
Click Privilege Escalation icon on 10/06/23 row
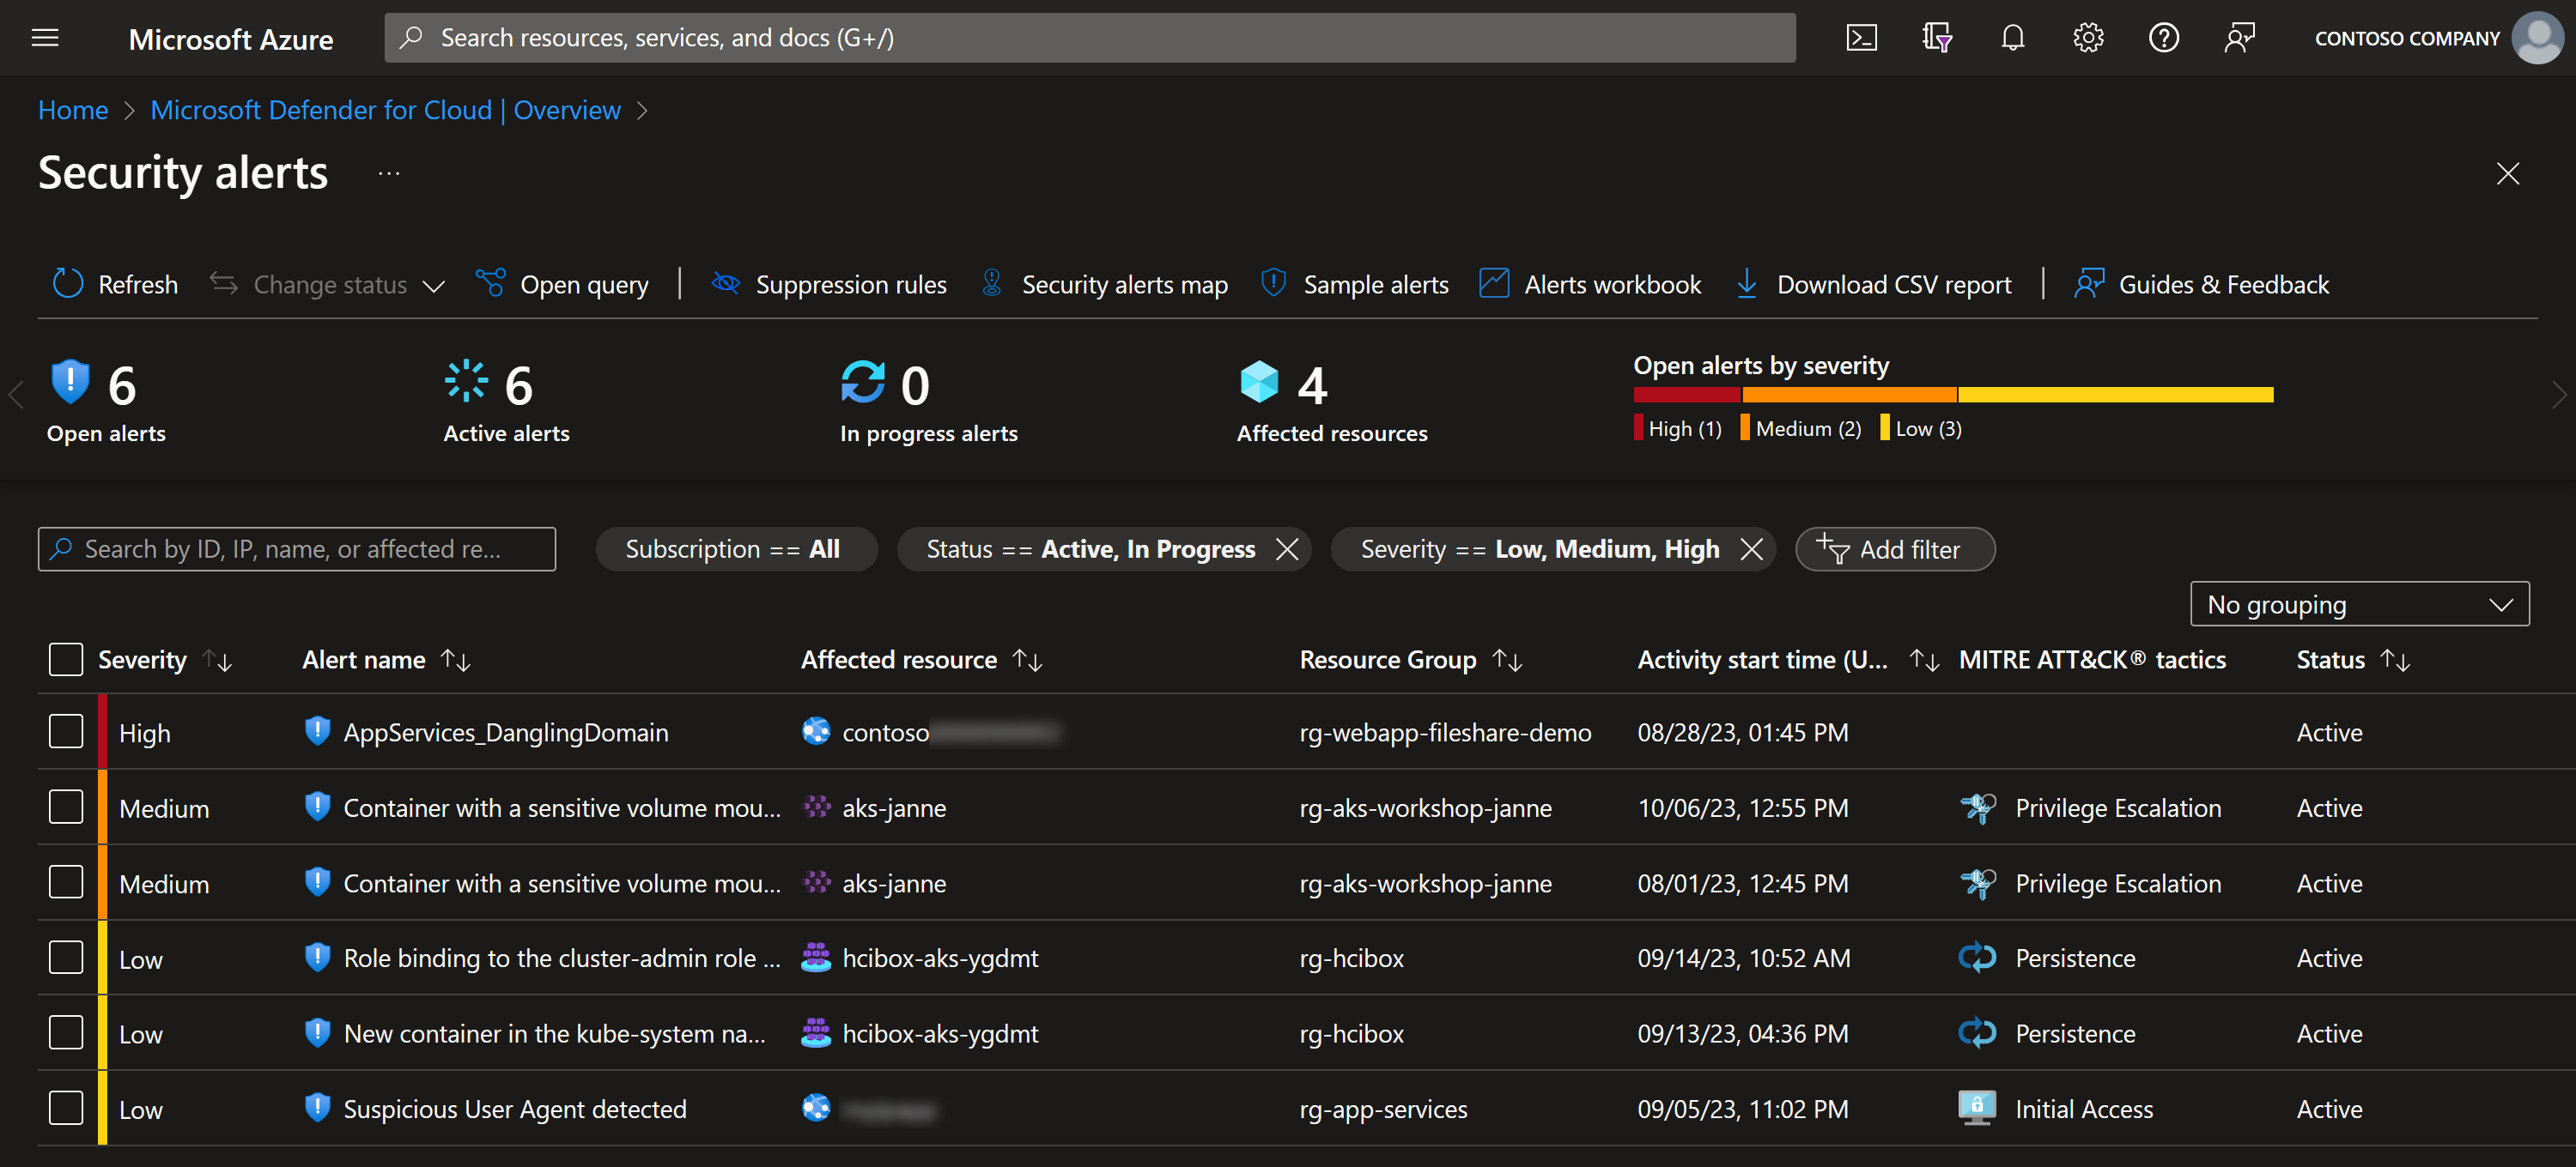coord(1977,807)
